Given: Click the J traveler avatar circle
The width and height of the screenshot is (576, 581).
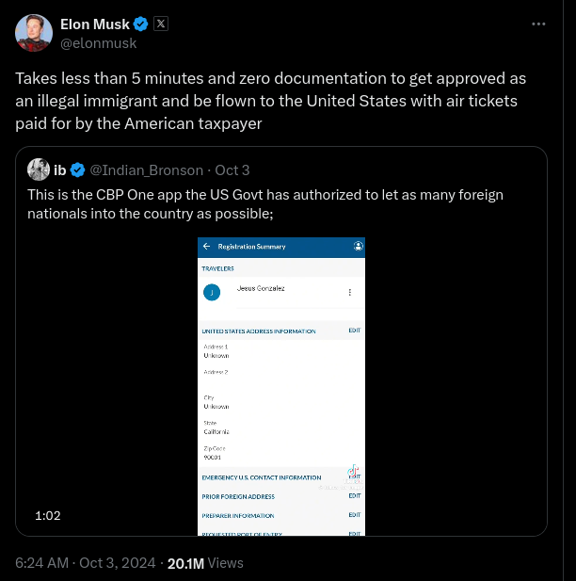Looking at the screenshot, I should pos(212,292).
